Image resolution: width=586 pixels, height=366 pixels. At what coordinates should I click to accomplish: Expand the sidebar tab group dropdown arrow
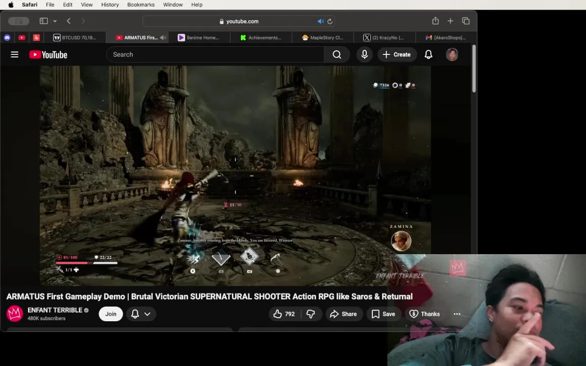[55, 21]
